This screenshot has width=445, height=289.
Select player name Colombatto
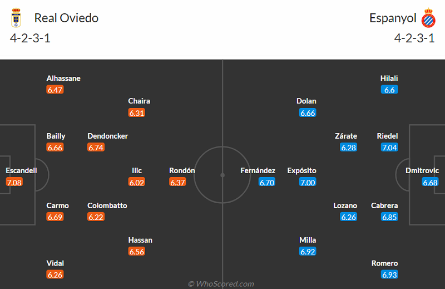click(107, 205)
